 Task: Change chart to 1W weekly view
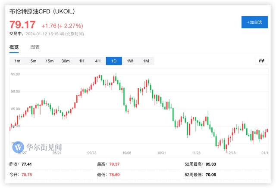[130, 61]
